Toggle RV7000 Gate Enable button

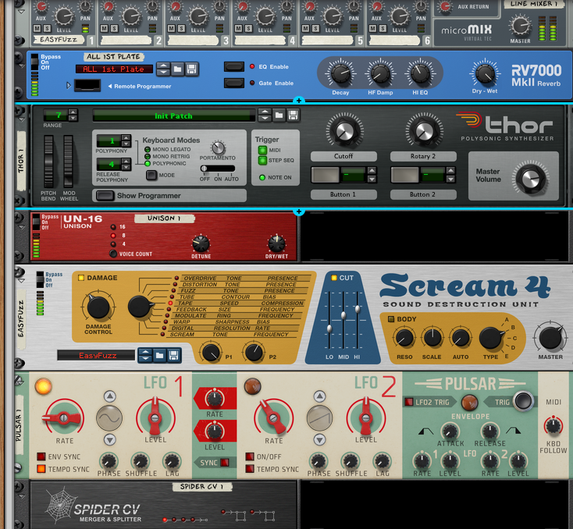pos(234,83)
